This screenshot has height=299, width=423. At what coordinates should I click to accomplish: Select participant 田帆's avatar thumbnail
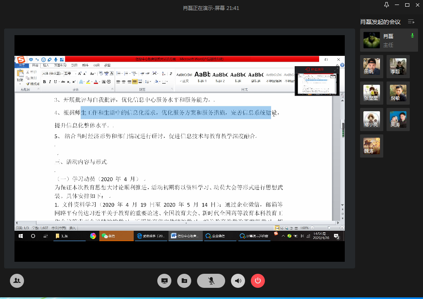[371, 66]
